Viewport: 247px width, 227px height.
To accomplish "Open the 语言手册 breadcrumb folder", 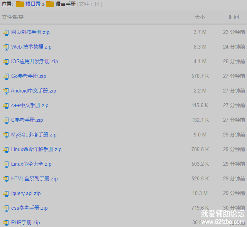I will (66, 4).
